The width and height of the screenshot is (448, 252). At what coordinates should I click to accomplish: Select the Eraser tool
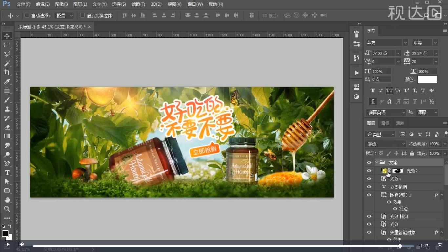click(x=7, y=127)
